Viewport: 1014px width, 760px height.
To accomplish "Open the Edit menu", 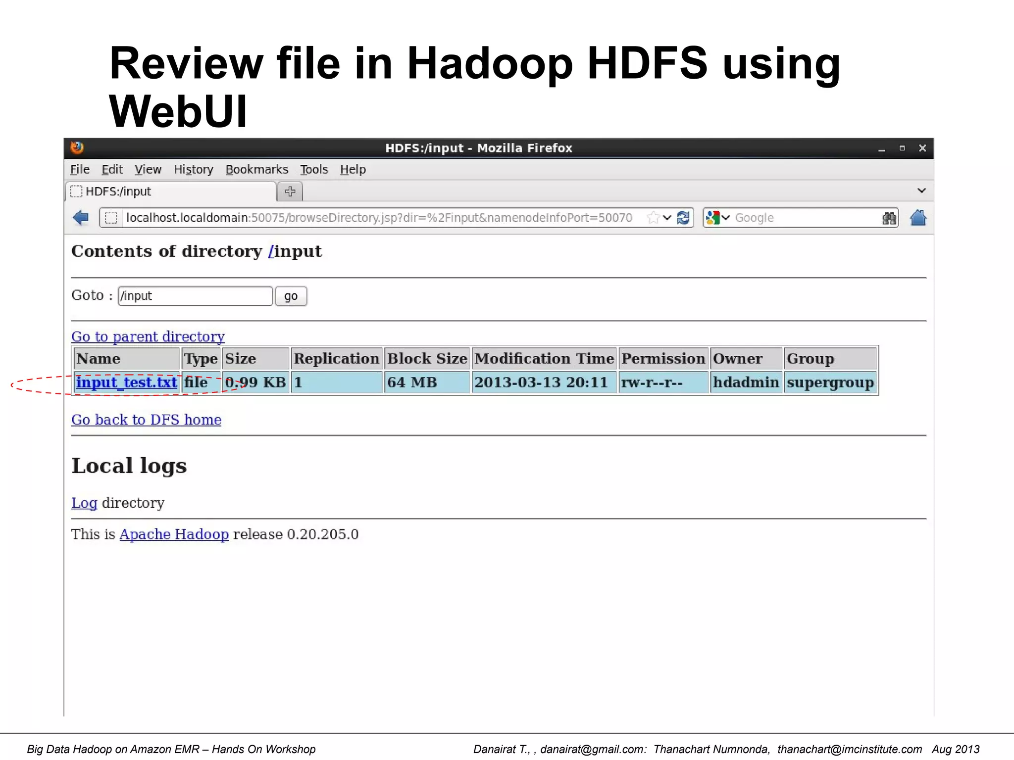I will (112, 169).
